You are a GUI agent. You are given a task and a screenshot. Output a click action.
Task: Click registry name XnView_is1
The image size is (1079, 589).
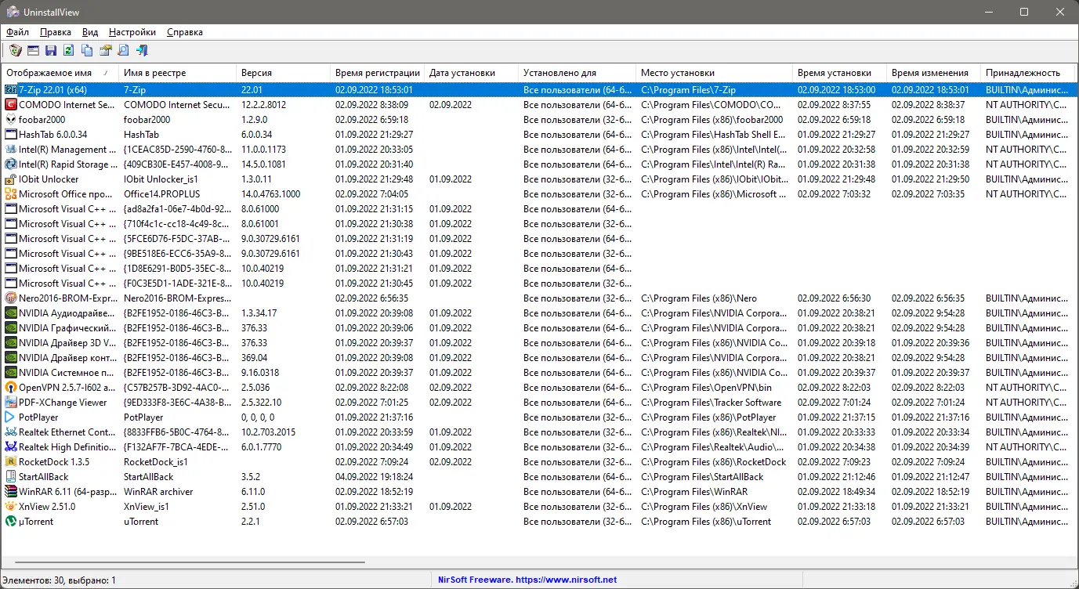tap(147, 507)
